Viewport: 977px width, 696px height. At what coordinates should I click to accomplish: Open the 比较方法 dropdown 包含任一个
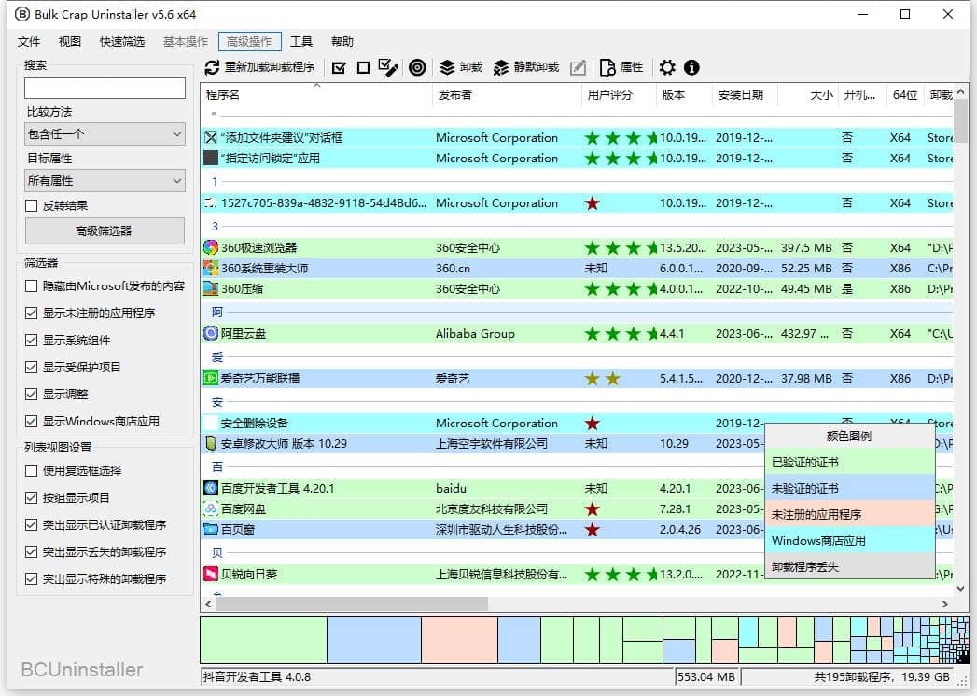tap(105, 134)
